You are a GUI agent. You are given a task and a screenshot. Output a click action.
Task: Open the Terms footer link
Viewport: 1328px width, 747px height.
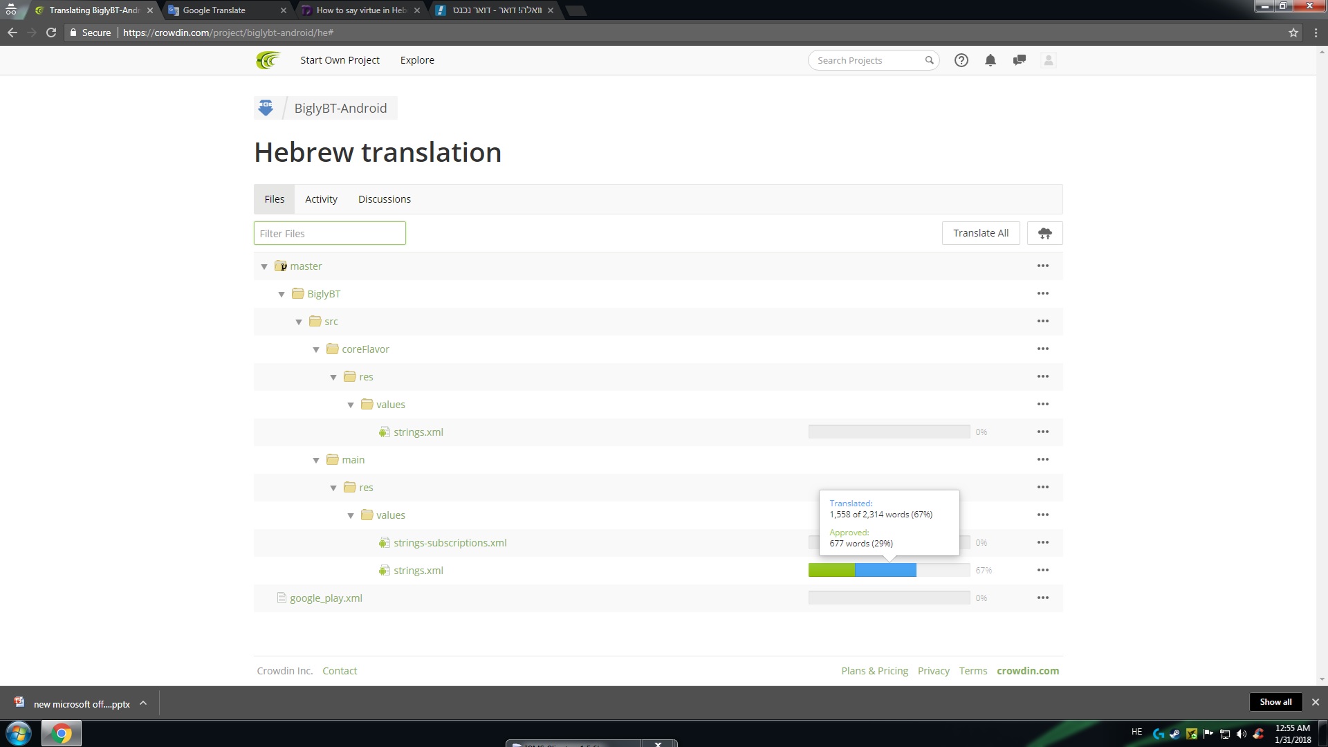coord(972,671)
